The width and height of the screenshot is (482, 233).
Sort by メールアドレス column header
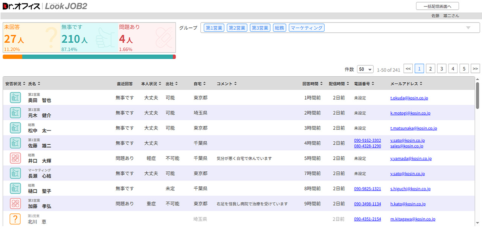click(406, 83)
